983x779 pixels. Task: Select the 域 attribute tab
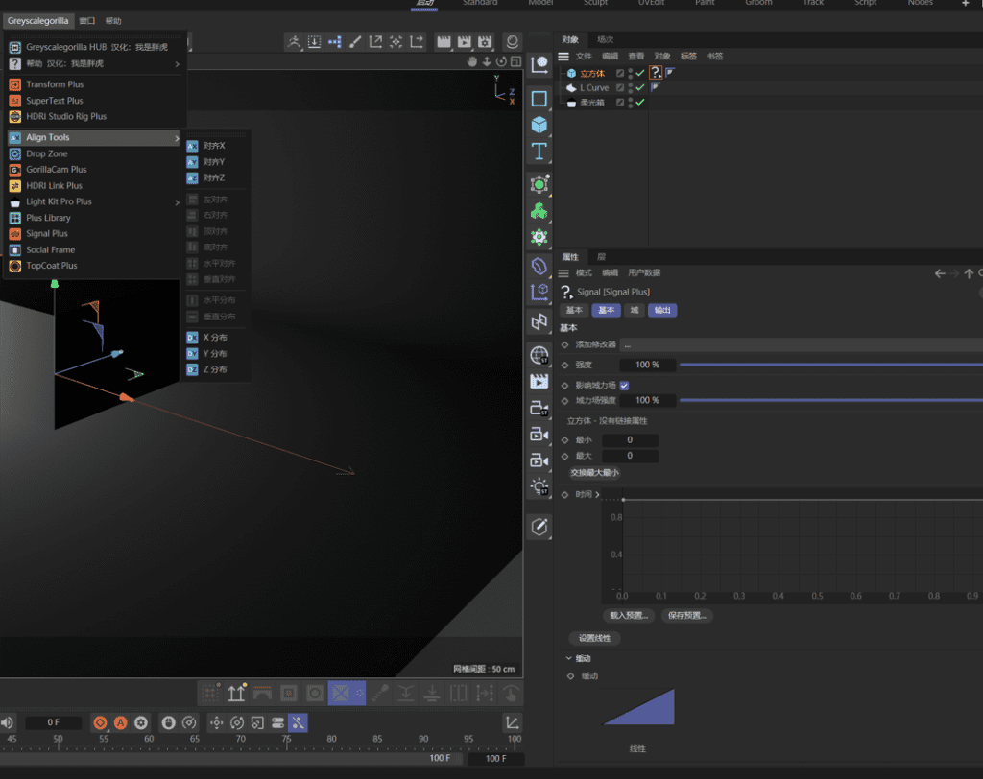click(635, 310)
